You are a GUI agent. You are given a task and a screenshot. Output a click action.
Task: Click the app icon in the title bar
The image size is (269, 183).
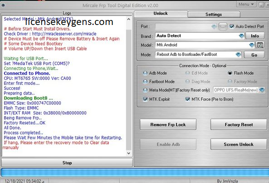(3, 5)
